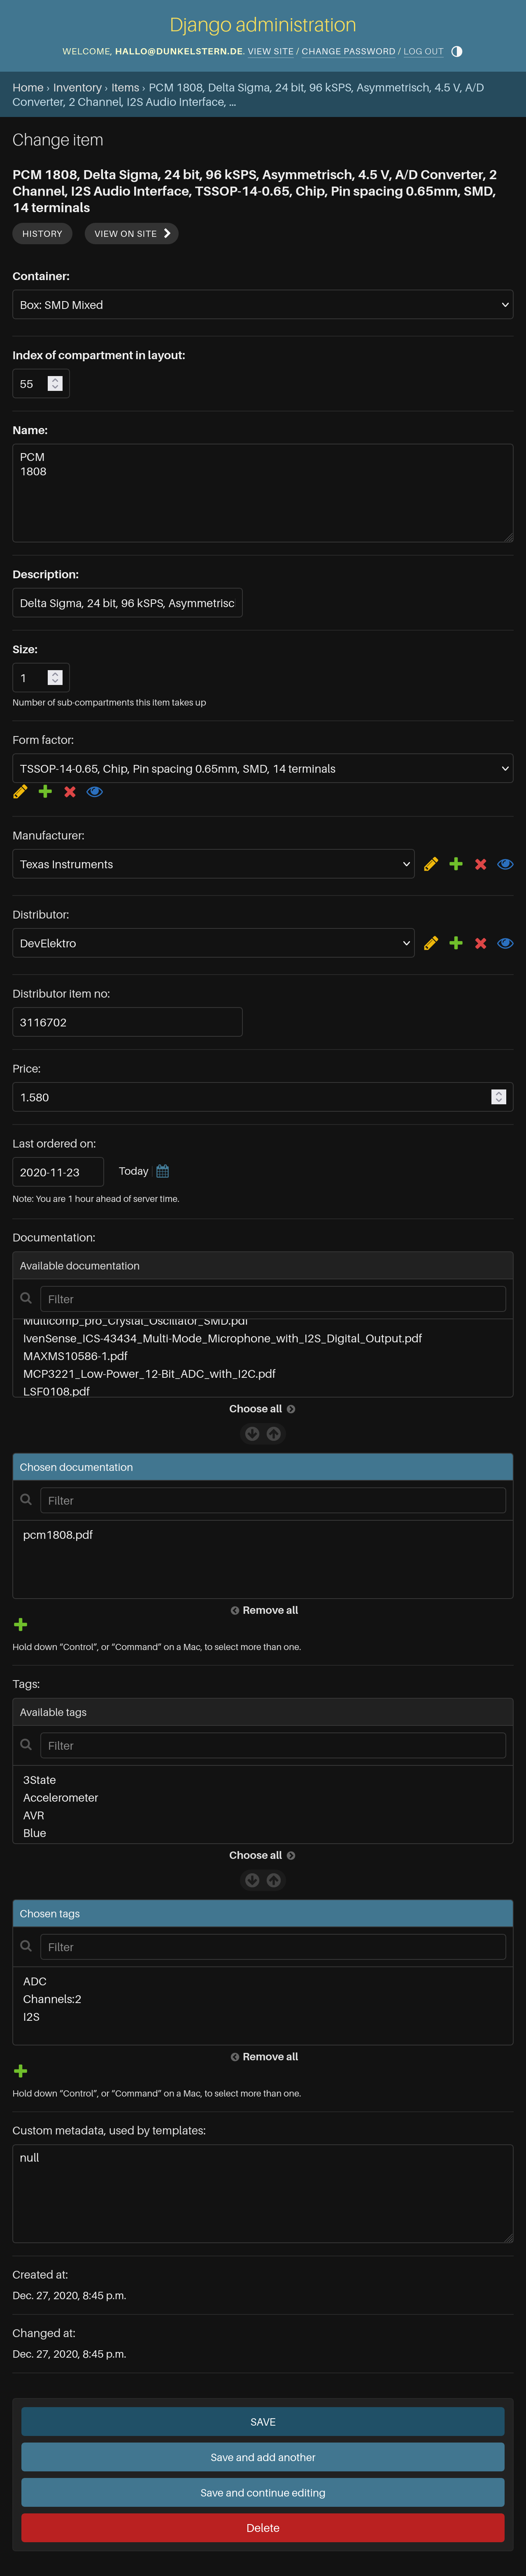Edit the selected form factor with pencil icon
This screenshot has height=2576, width=526.
20,792
